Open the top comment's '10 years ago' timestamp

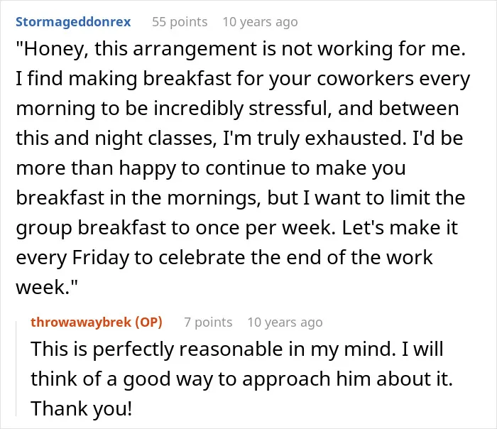point(261,22)
